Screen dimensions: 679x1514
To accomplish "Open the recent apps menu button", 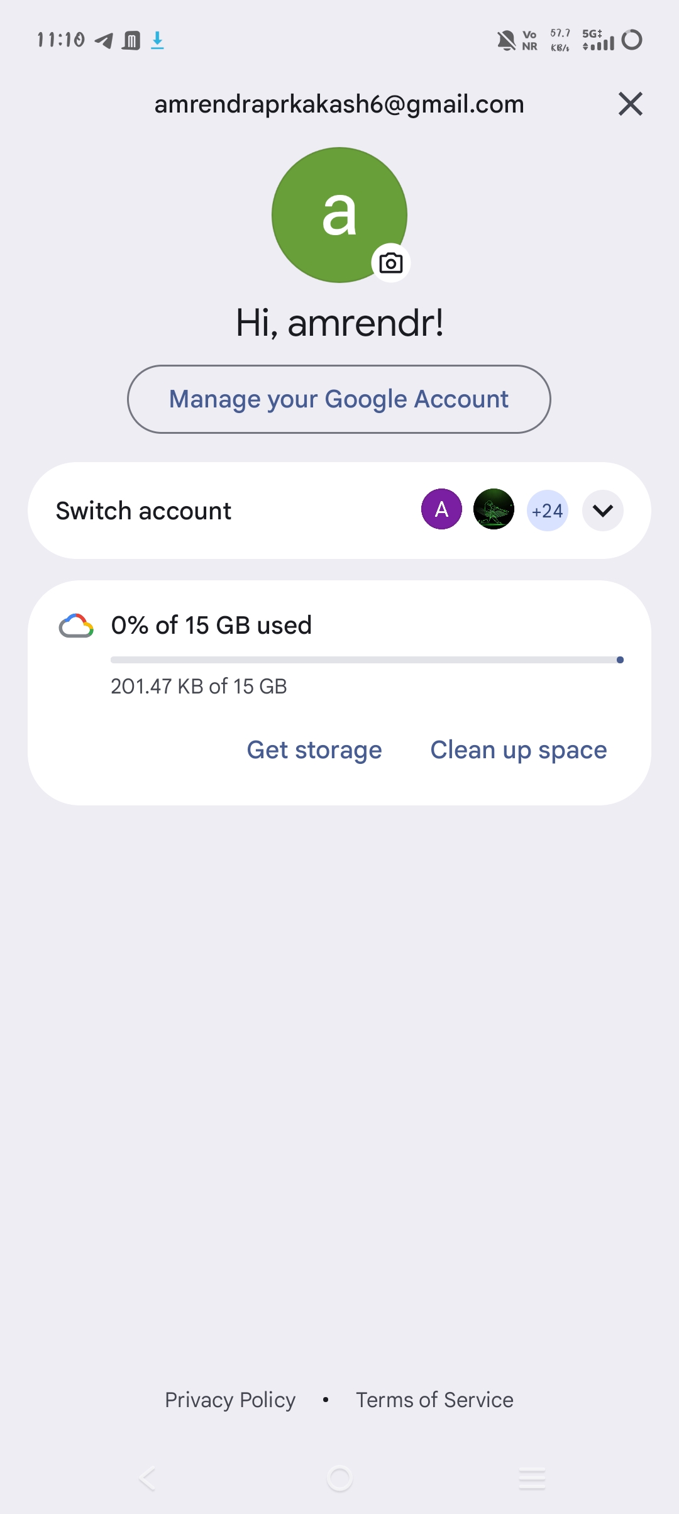I will 532,1478.
